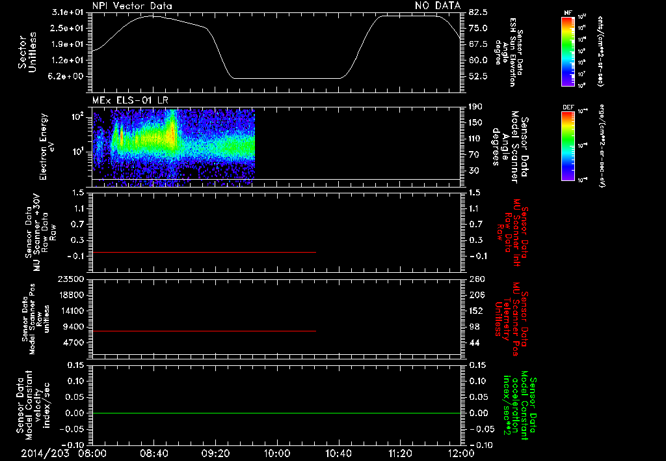Click the red line in Scanner Pos panel
The height and width of the screenshot is (461, 666).
(204, 331)
